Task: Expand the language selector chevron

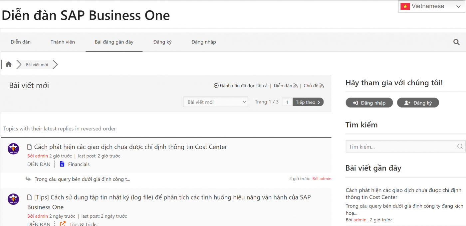Action: 459,6
